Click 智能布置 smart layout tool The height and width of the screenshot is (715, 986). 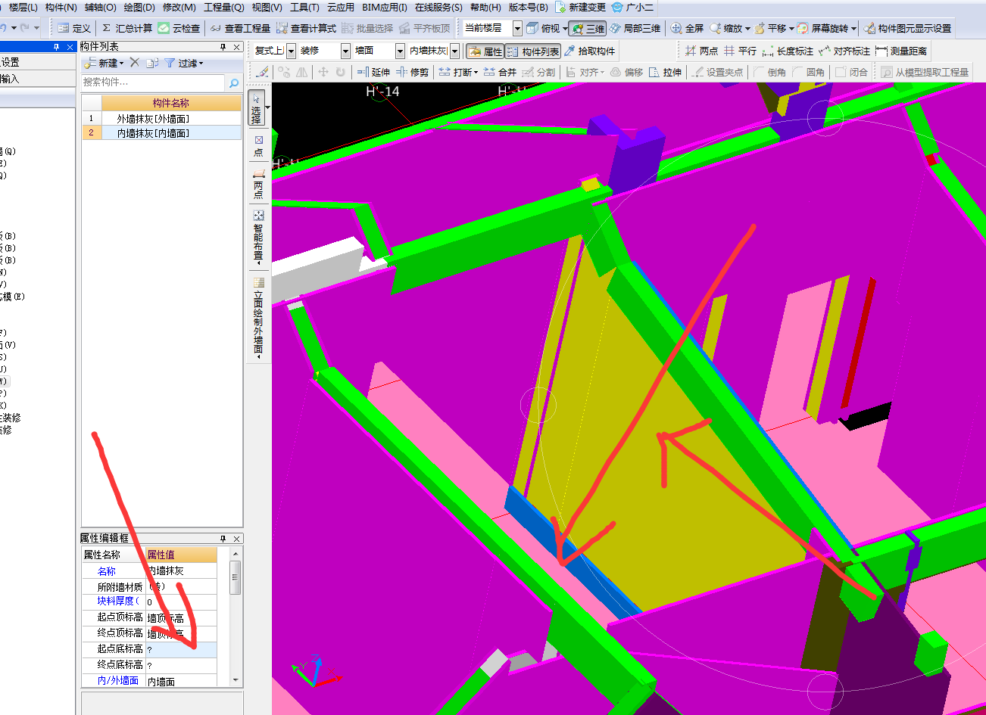[258, 238]
